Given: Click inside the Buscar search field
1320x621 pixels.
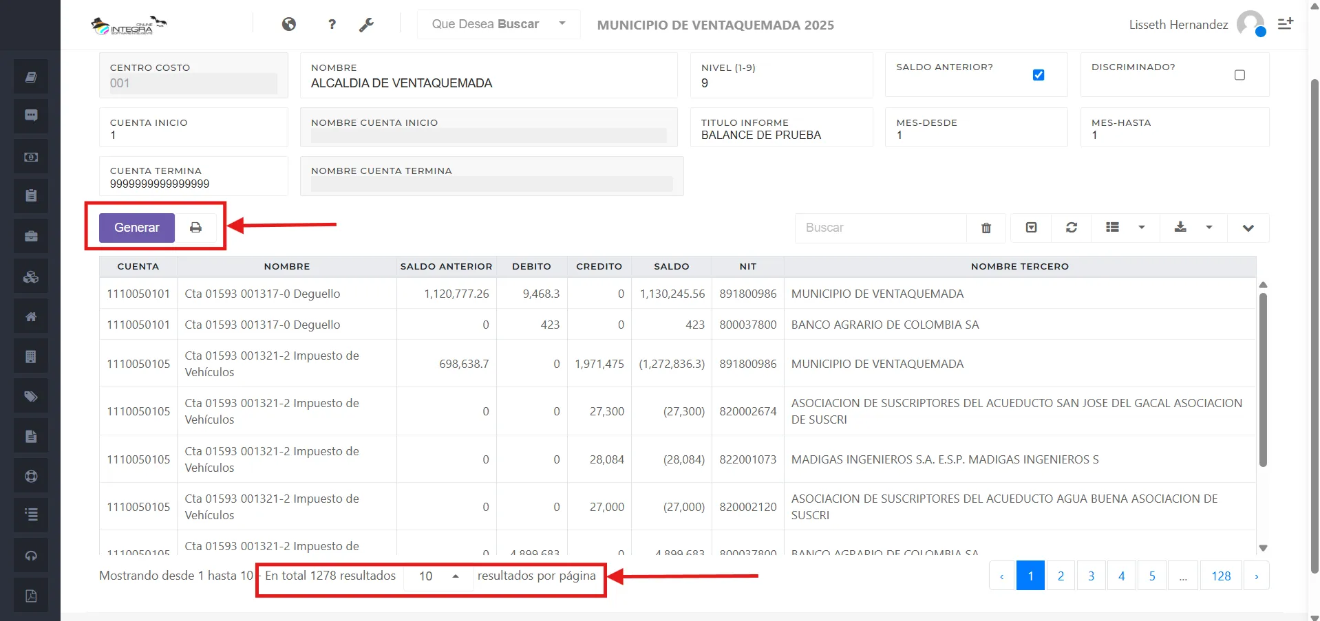Looking at the screenshot, I should [881, 228].
